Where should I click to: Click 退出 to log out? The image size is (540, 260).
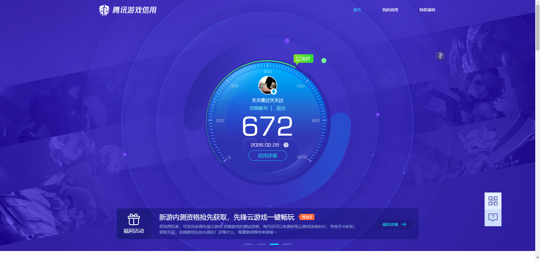click(x=282, y=108)
